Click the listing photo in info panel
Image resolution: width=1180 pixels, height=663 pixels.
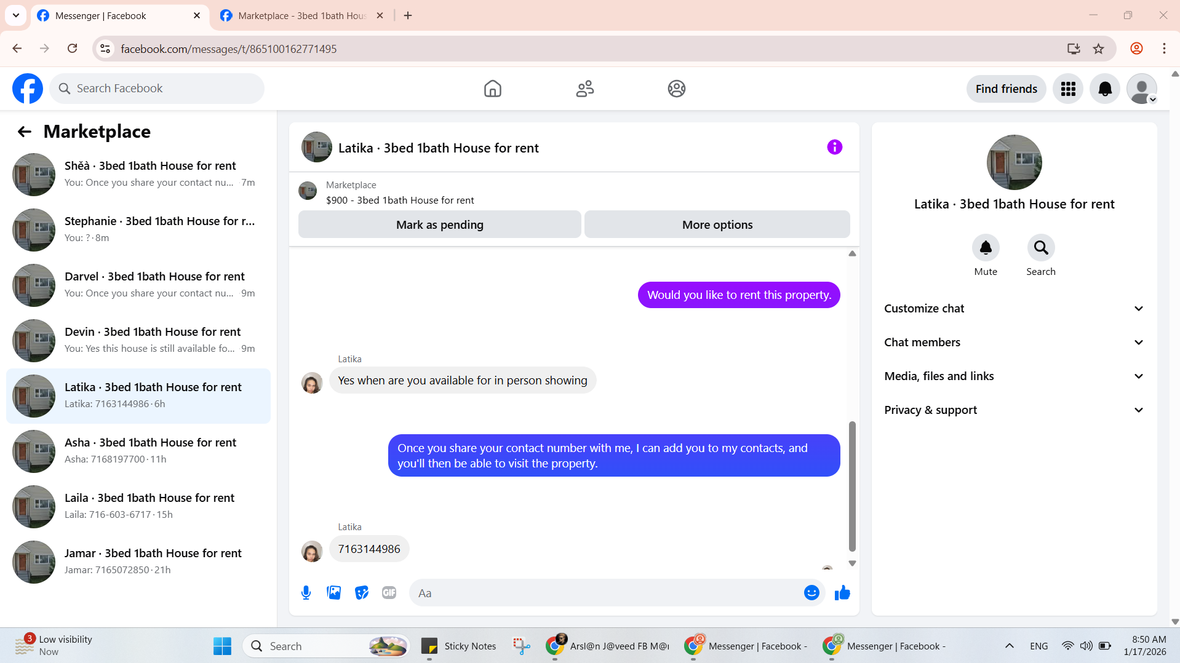(x=1014, y=162)
